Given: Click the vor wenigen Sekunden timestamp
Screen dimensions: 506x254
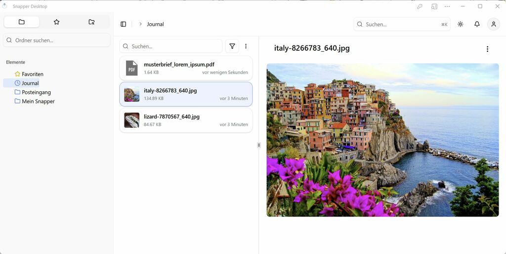Looking at the screenshot, I should tap(225, 73).
